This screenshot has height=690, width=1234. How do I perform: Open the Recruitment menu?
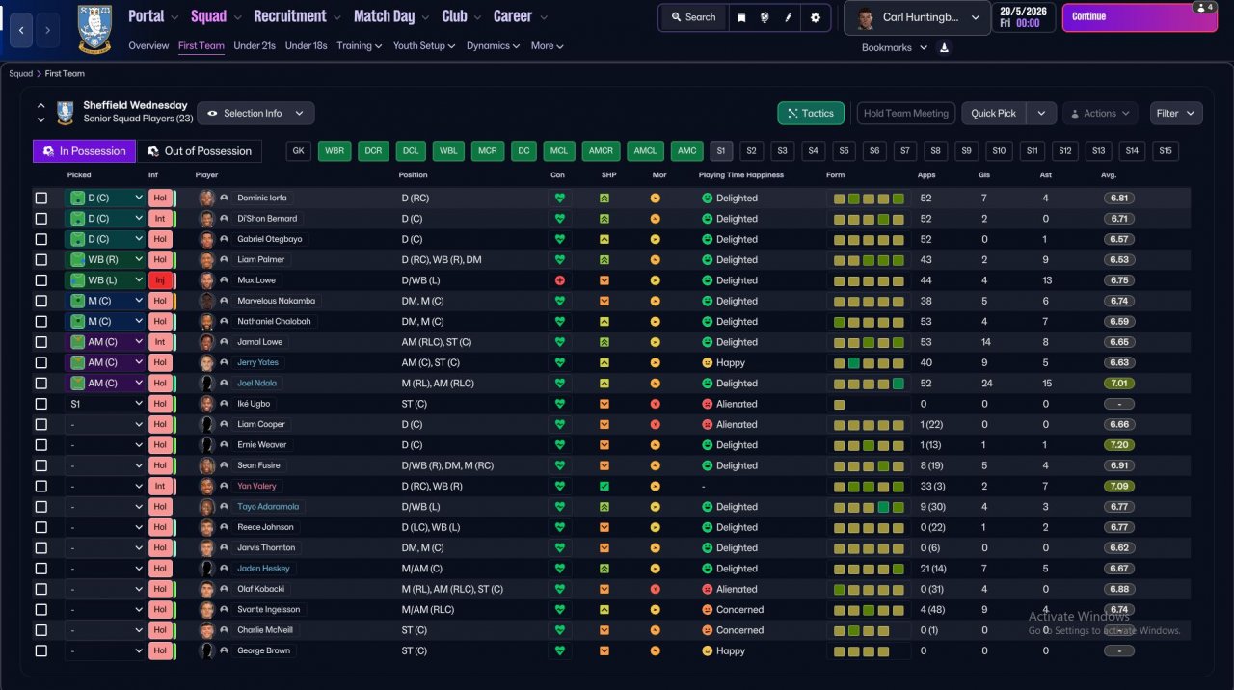click(x=297, y=16)
